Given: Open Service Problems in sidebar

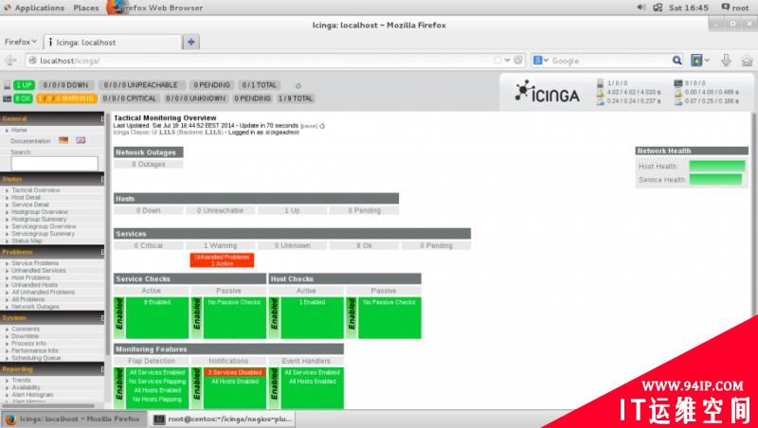Looking at the screenshot, I should coord(35,263).
